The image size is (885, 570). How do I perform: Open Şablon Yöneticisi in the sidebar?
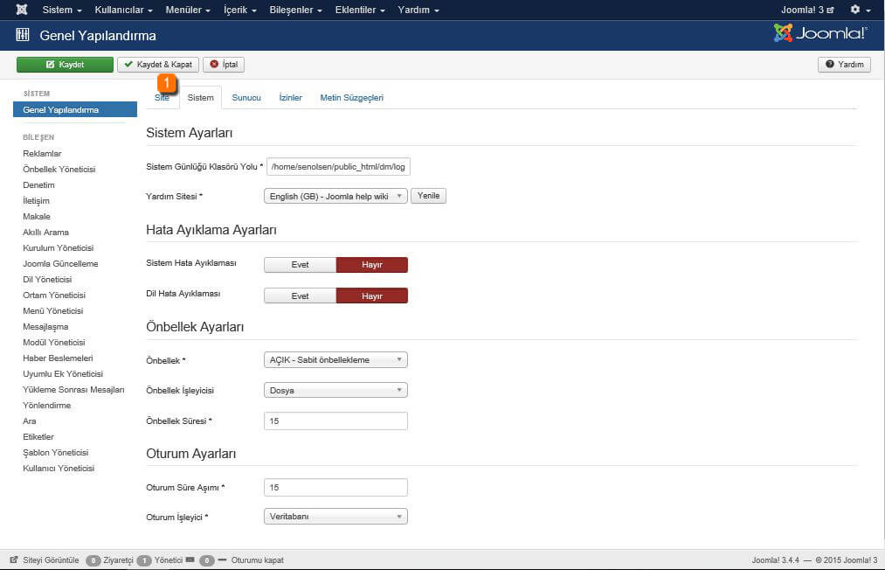coord(55,453)
